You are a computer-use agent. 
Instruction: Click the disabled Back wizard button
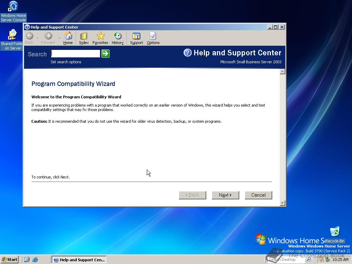point(192,195)
